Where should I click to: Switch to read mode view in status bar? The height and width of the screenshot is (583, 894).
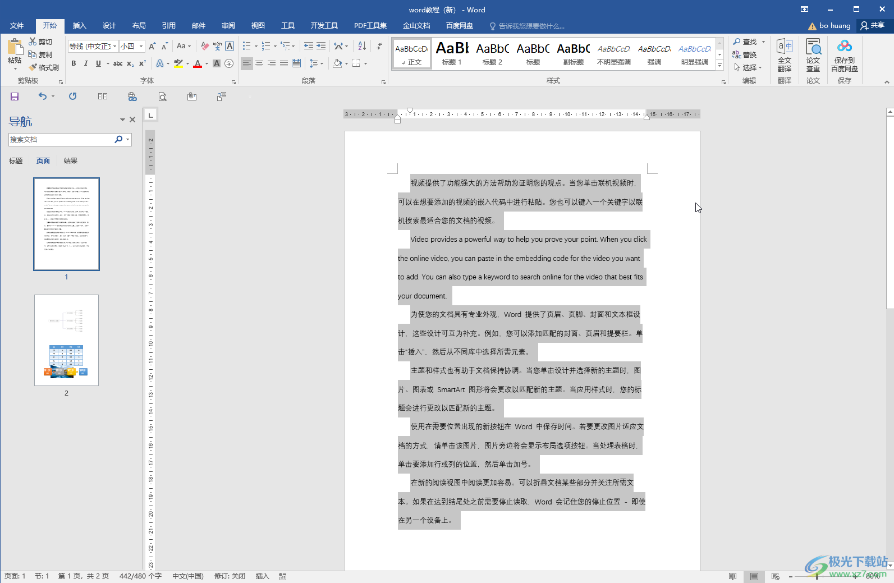click(733, 576)
